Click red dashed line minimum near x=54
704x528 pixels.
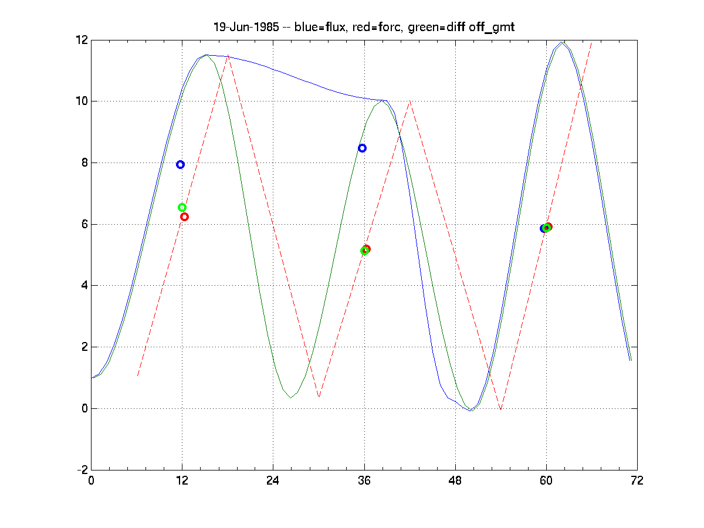point(500,409)
